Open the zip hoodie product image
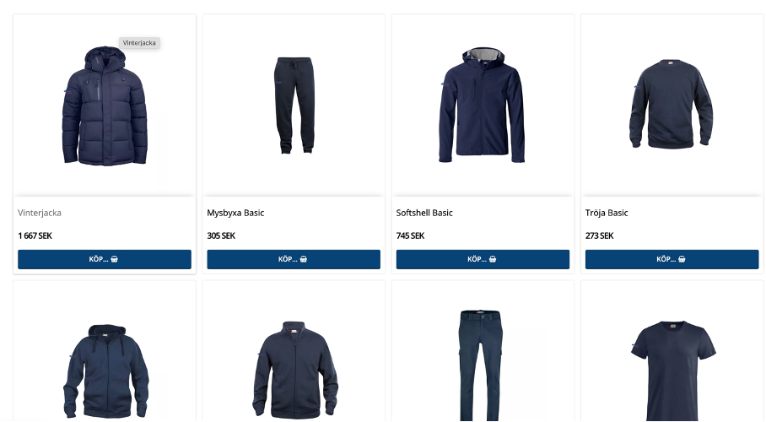 click(x=105, y=371)
